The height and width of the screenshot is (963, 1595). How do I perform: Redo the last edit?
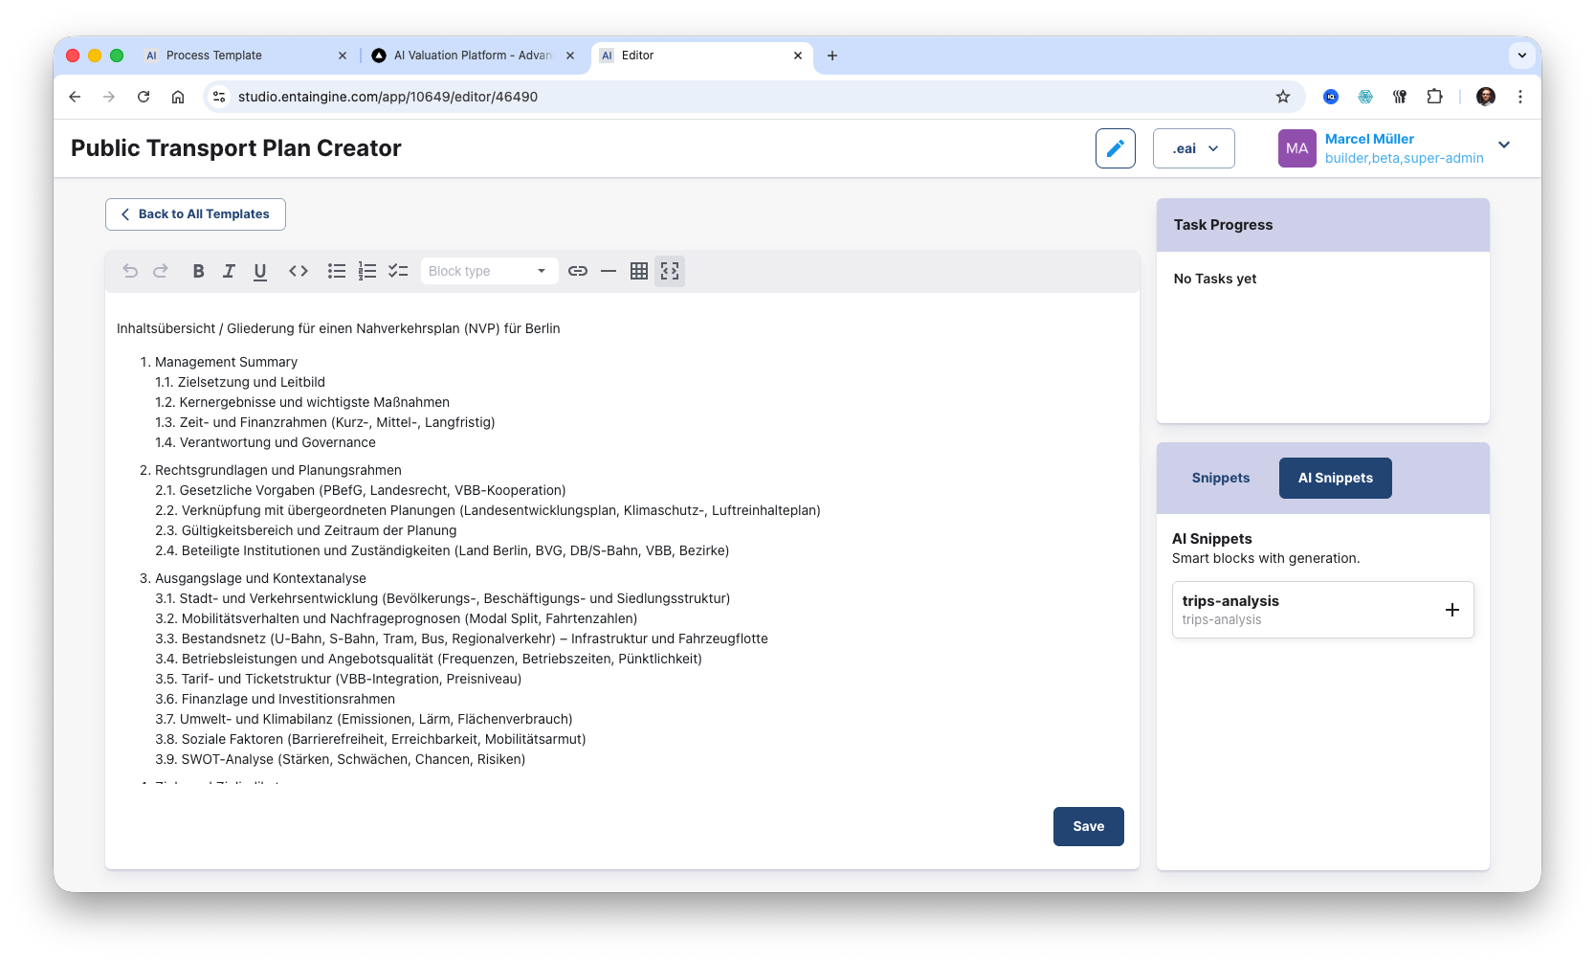click(x=161, y=271)
